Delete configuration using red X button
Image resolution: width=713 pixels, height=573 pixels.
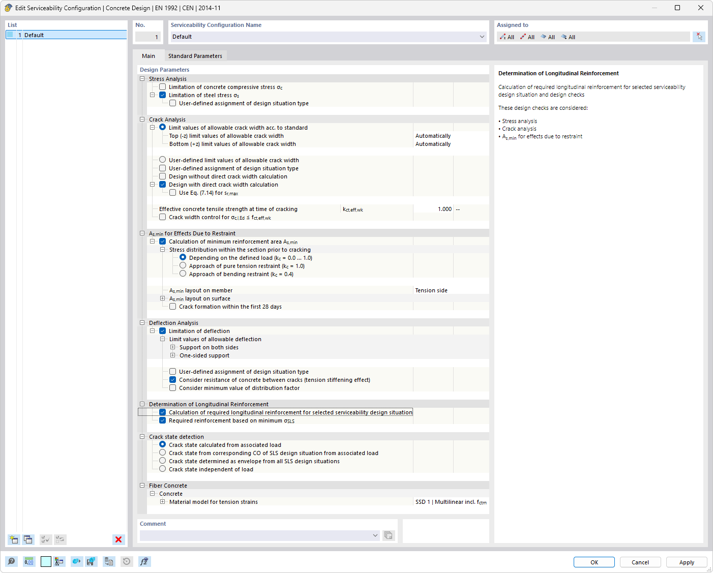point(118,539)
